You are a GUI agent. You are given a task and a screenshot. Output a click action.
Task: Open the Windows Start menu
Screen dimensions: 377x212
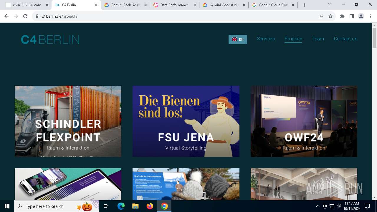coord(7,206)
